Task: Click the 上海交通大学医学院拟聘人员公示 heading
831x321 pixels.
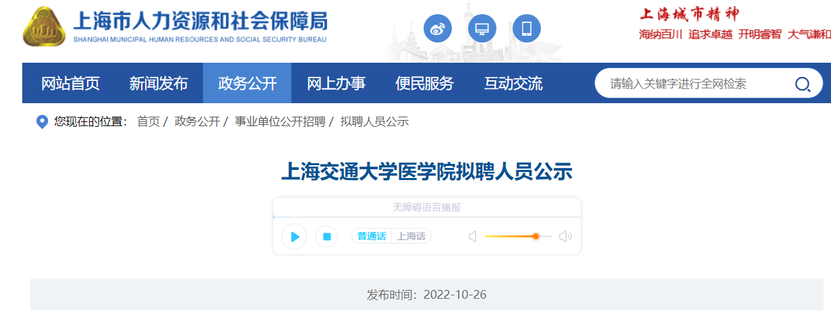Action: click(426, 171)
